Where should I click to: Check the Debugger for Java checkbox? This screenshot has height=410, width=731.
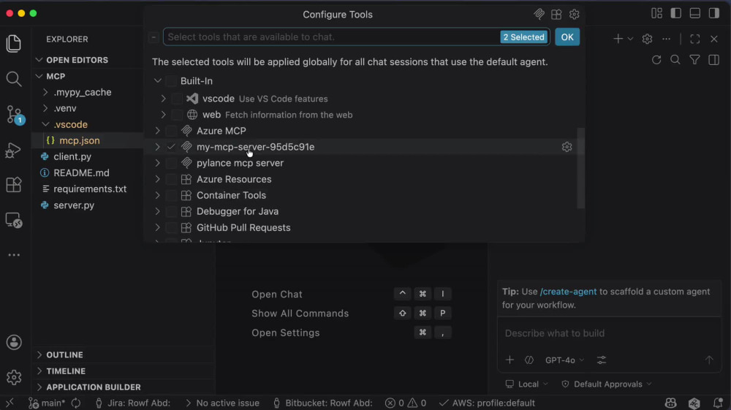coord(171,211)
